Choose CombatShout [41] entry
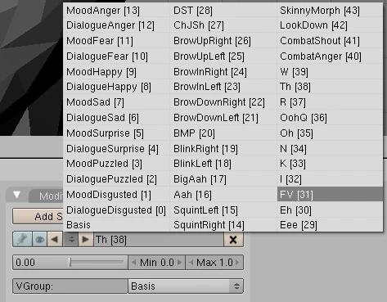 click(x=330, y=41)
